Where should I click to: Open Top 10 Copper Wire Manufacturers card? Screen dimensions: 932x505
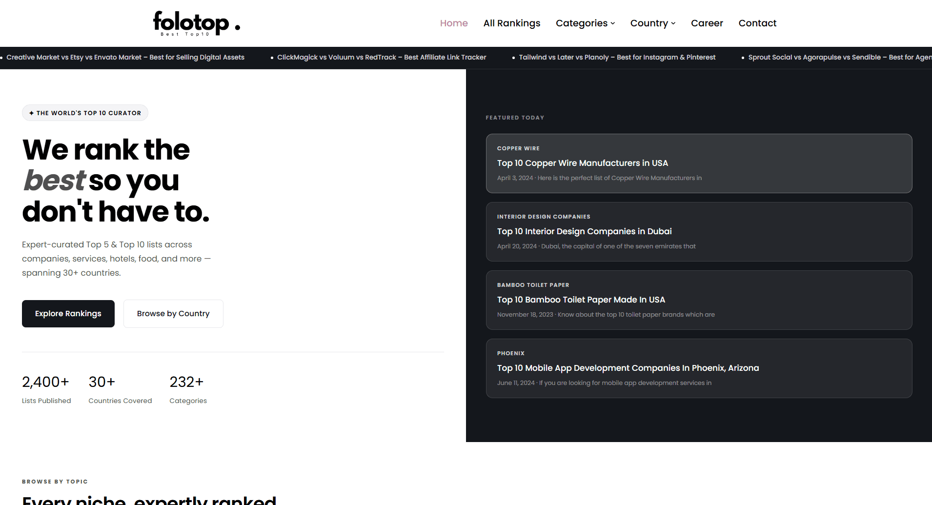[x=699, y=163]
